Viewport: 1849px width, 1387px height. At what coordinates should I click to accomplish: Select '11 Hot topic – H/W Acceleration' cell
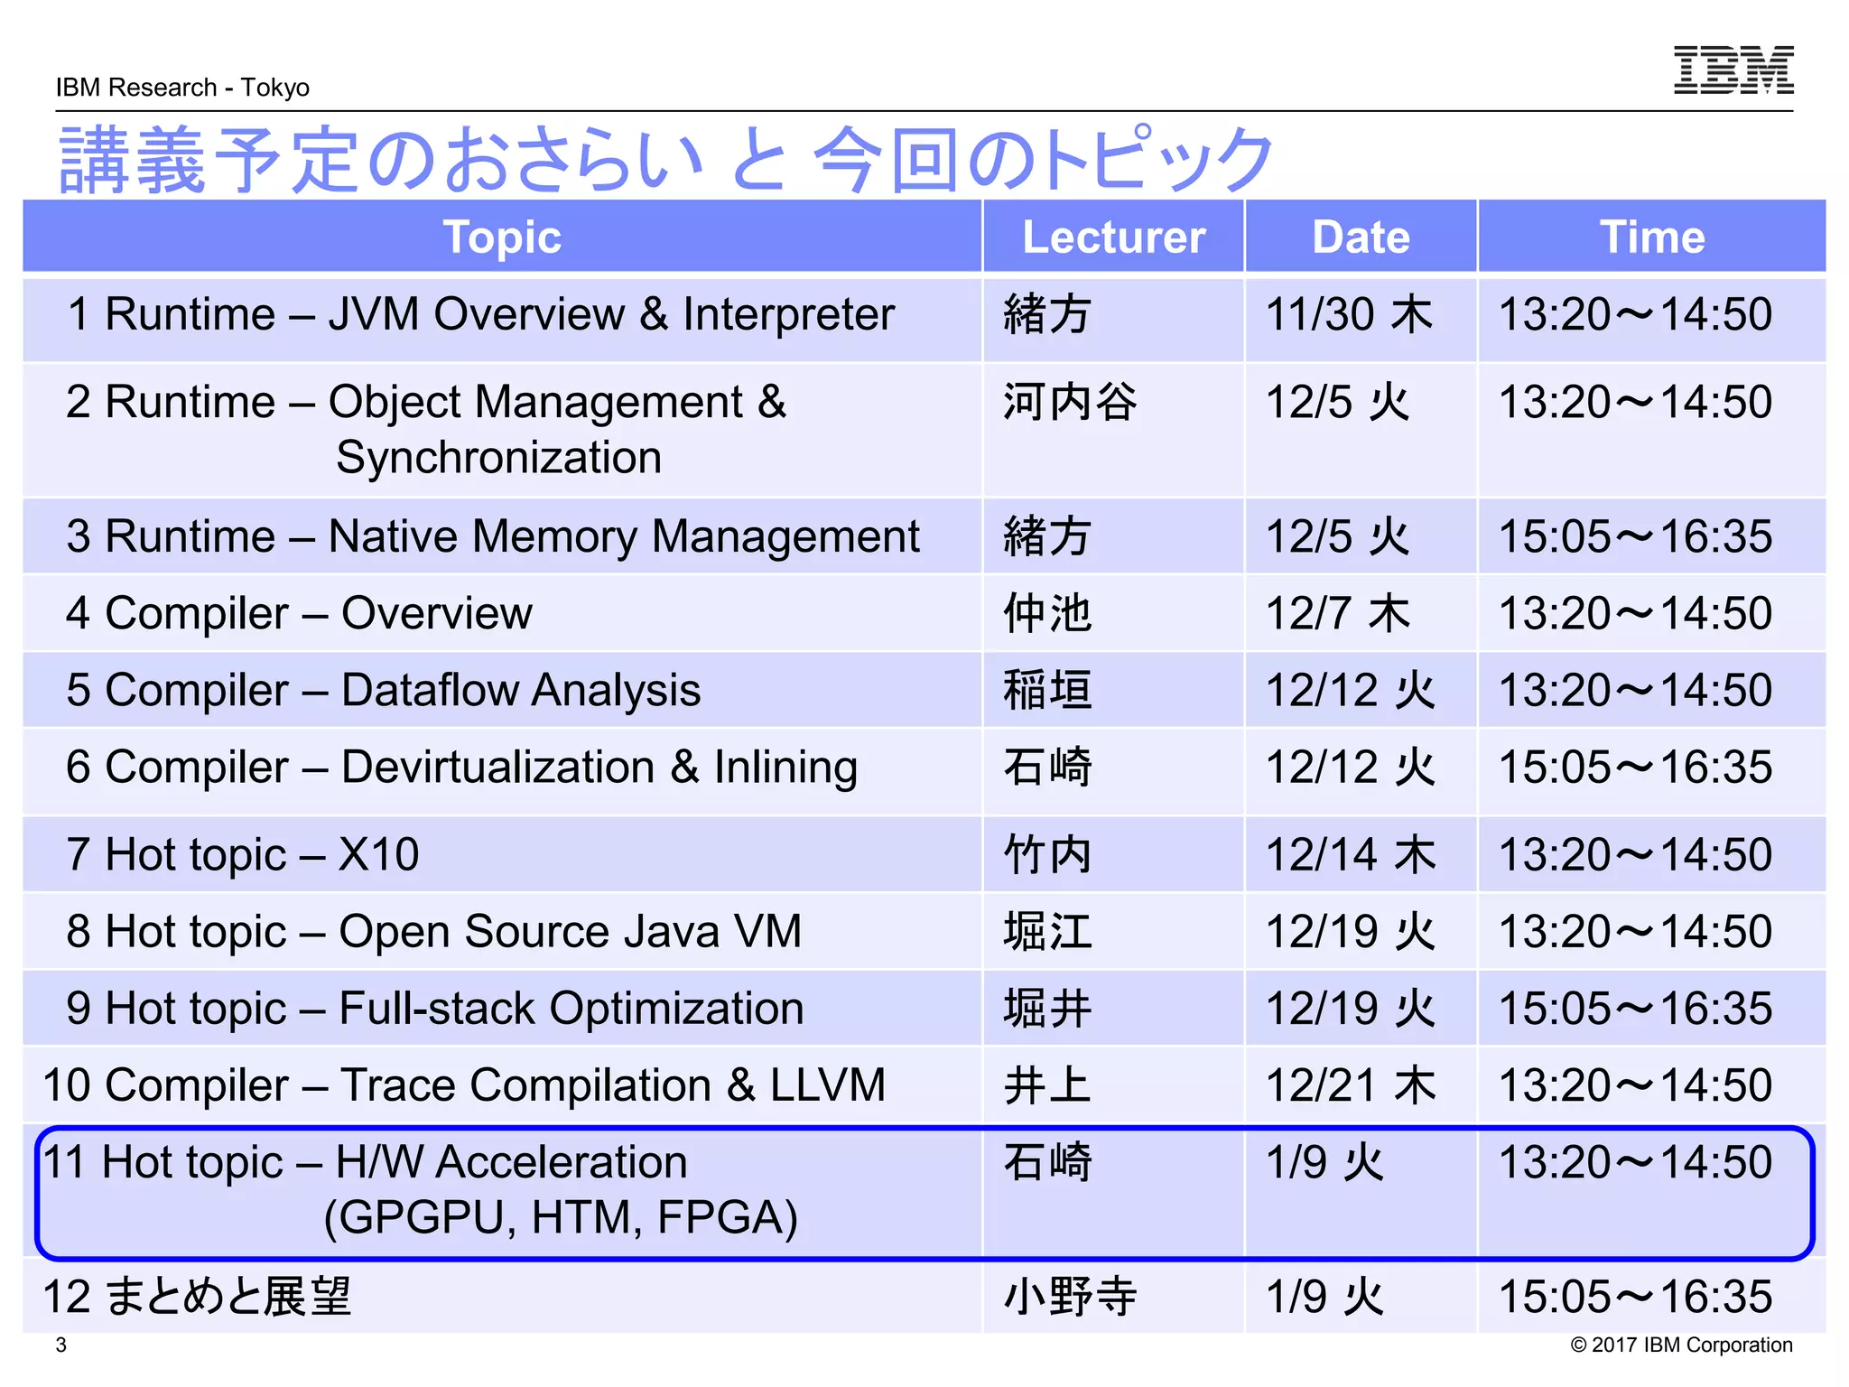click(x=502, y=1190)
